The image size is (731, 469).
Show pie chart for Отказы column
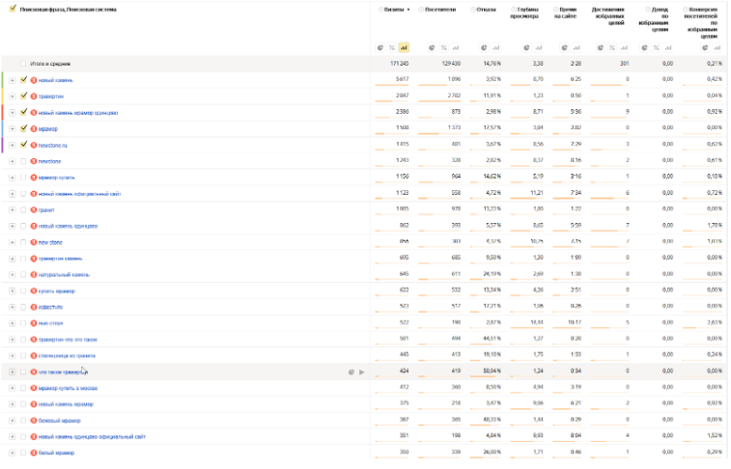pyautogui.click(x=484, y=47)
